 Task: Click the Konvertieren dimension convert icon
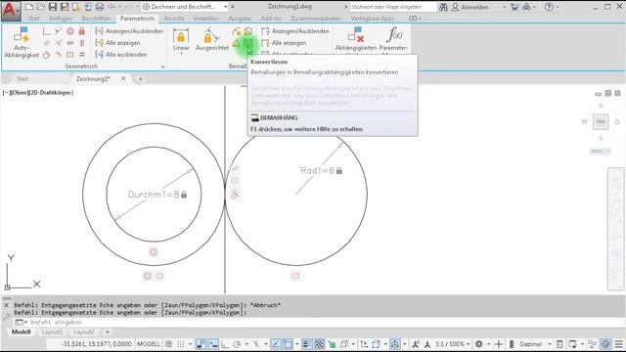click(x=248, y=43)
